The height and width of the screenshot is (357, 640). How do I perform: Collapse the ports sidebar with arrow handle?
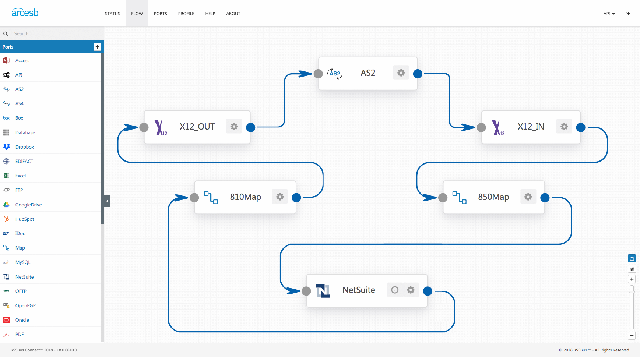click(107, 201)
